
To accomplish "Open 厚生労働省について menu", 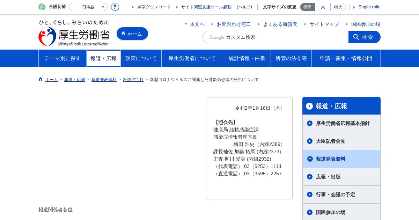I will click(192, 58).
